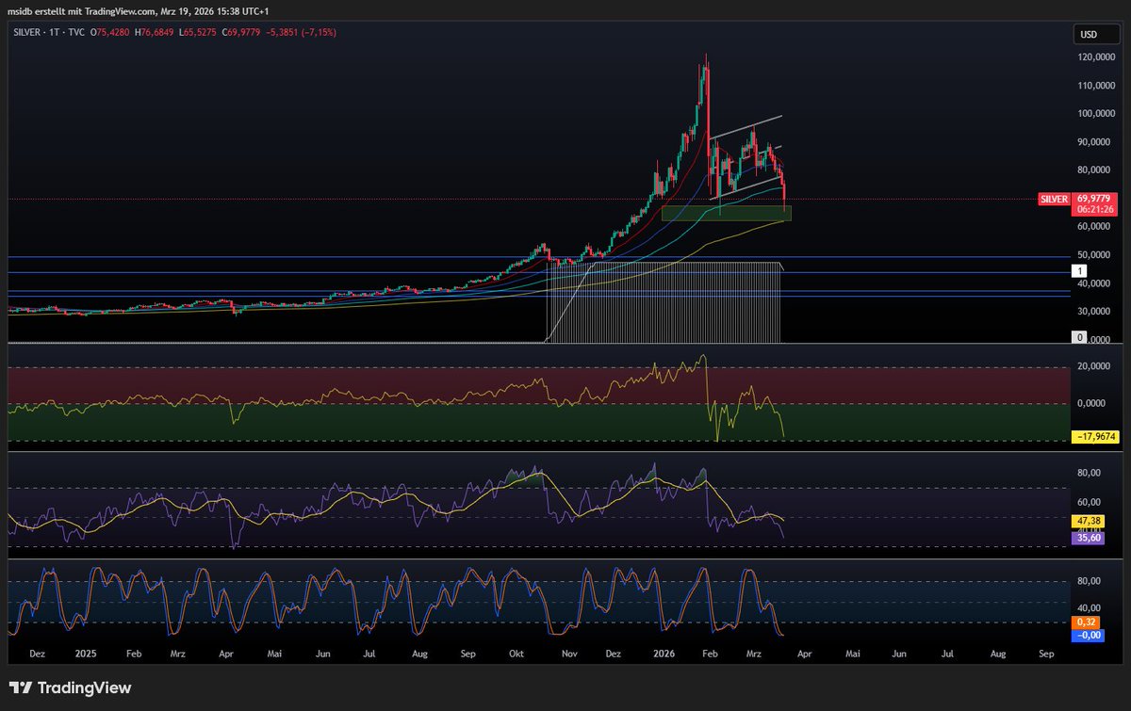This screenshot has height=711, width=1131.
Task: Click the orange 0,32 stochastic value badge
Action: [1085, 622]
